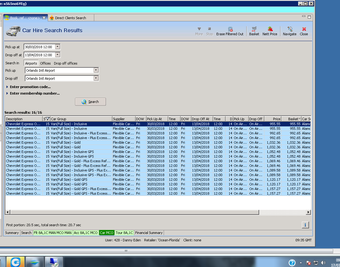Click the More toolbar icon
The image size is (340, 267).
pos(199,29)
